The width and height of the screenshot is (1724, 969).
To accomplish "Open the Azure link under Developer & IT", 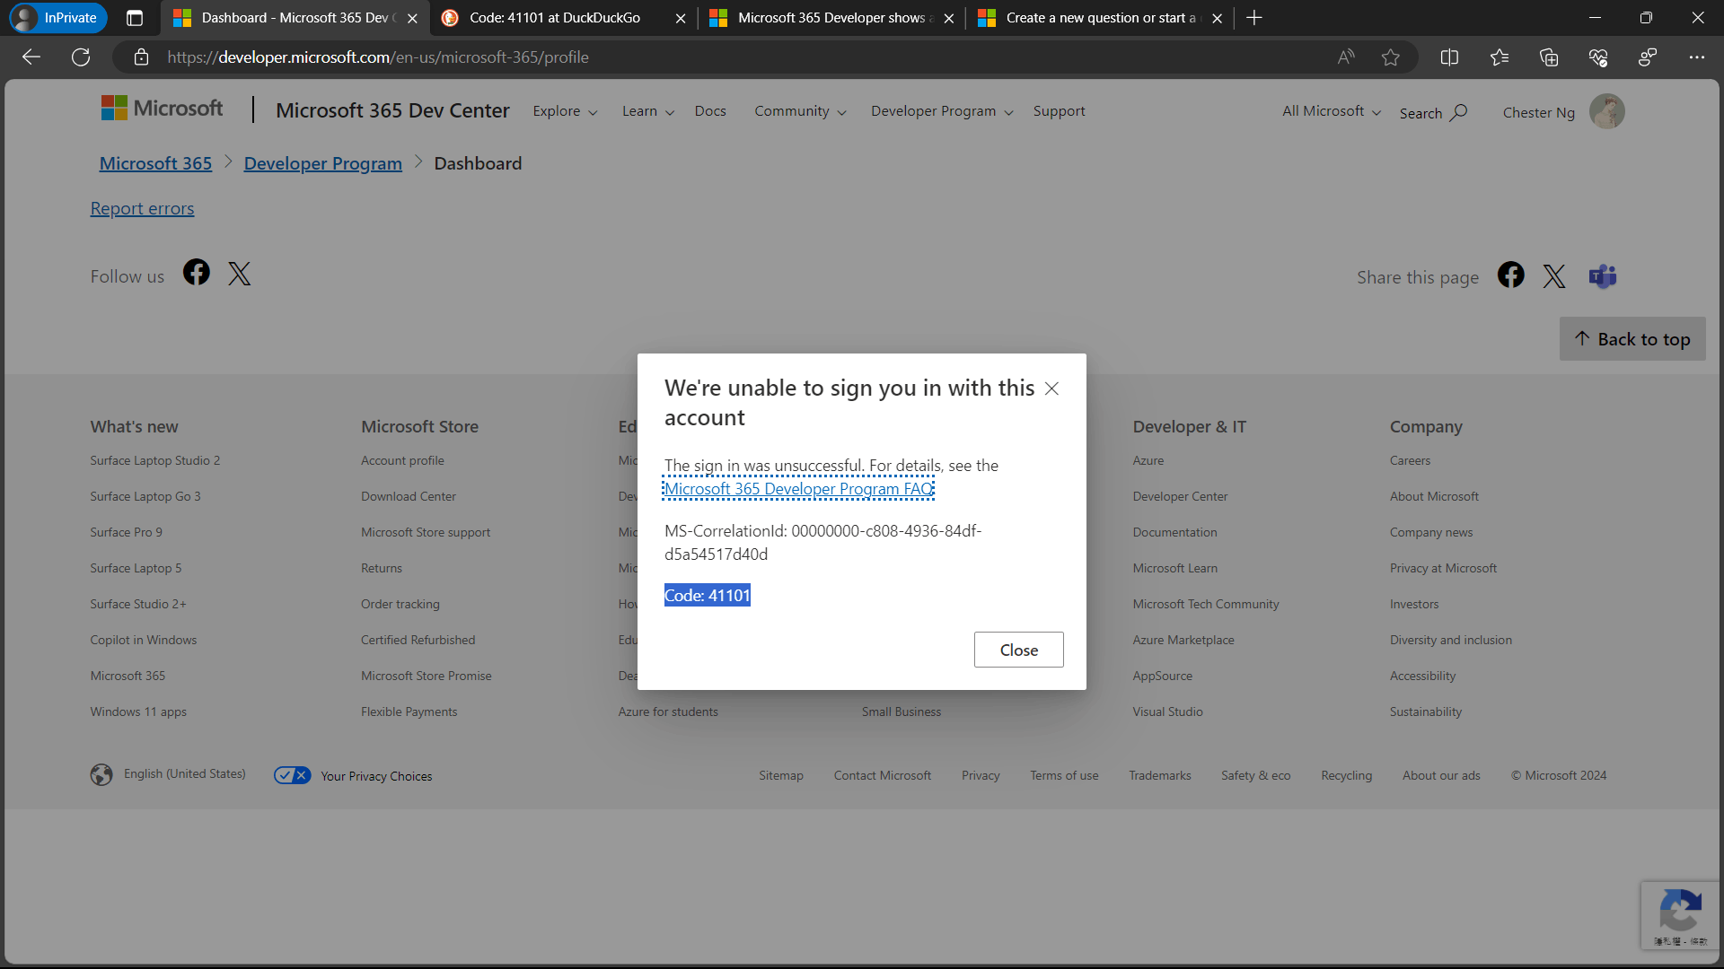I will coord(1148,460).
